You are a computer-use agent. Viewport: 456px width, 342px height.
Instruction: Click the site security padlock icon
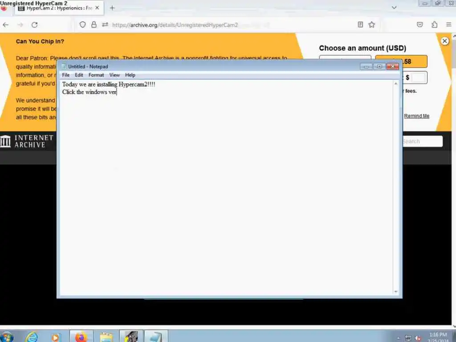point(94,25)
